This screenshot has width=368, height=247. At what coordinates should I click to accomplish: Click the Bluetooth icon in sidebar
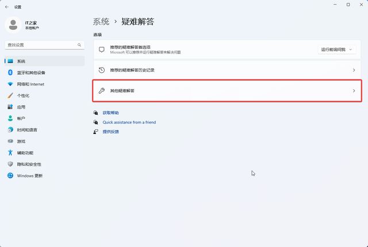(x=10, y=72)
